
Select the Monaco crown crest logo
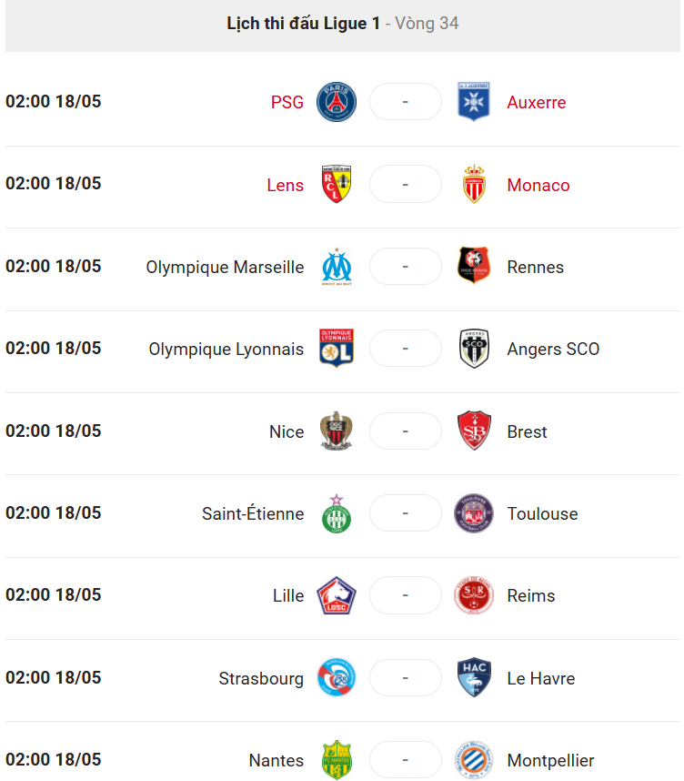tap(474, 184)
